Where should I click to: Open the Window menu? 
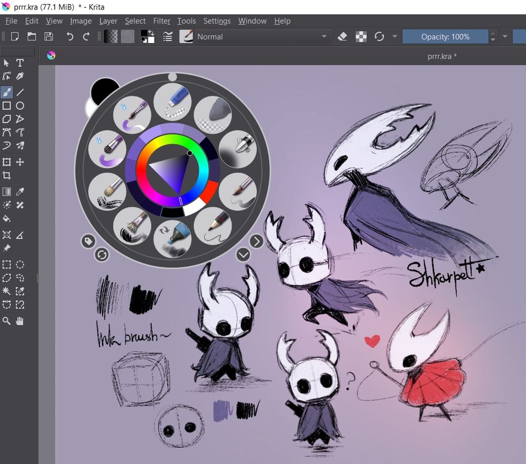point(252,21)
